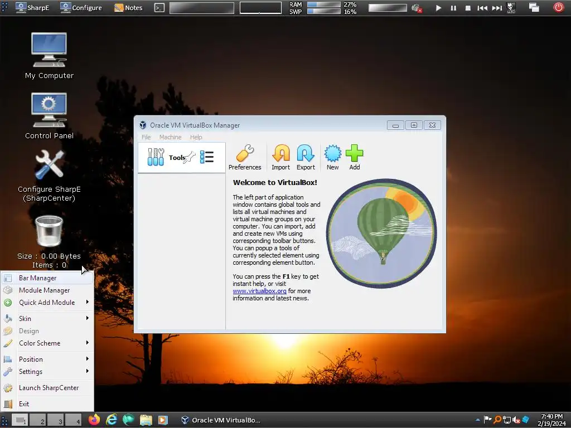Choose Exit in the context menu

(47, 404)
